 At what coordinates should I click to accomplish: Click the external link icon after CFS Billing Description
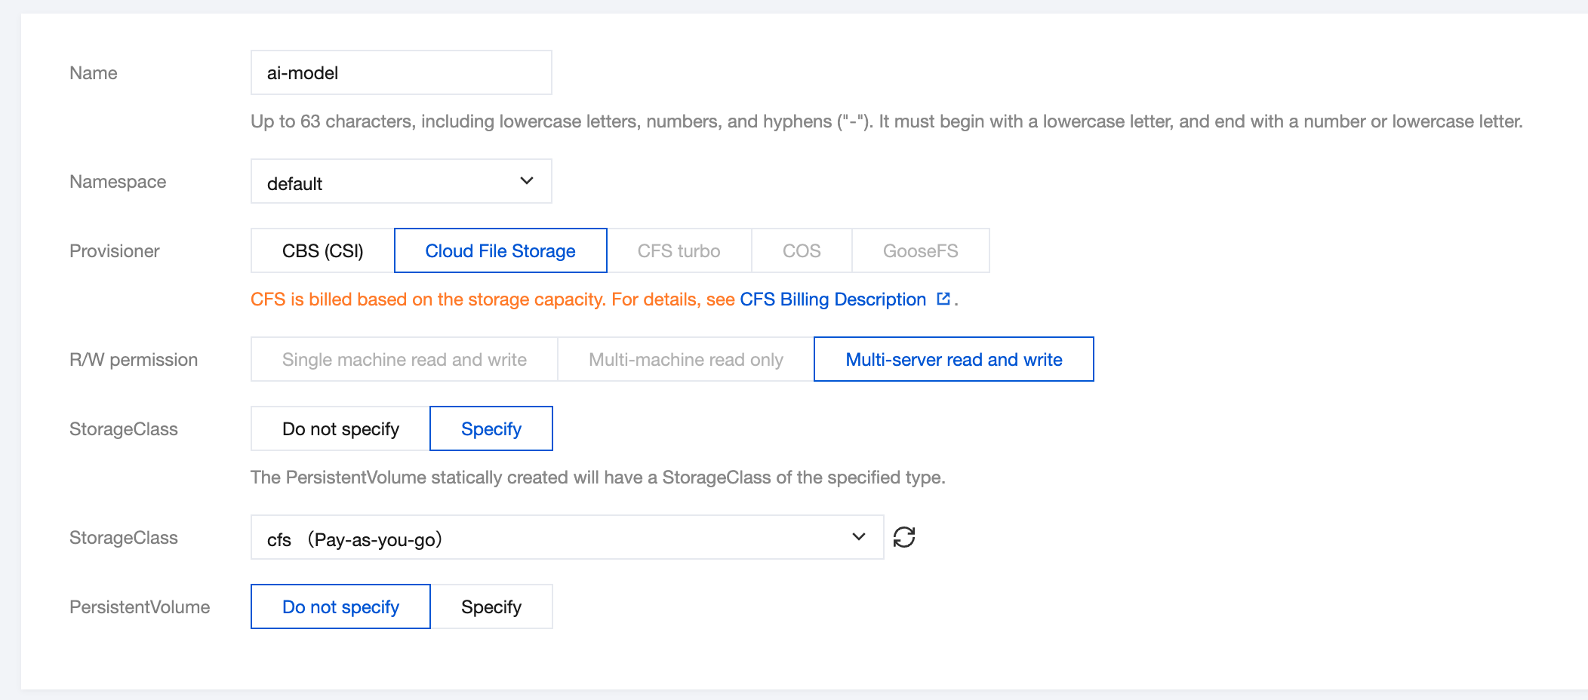pyautogui.click(x=943, y=299)
